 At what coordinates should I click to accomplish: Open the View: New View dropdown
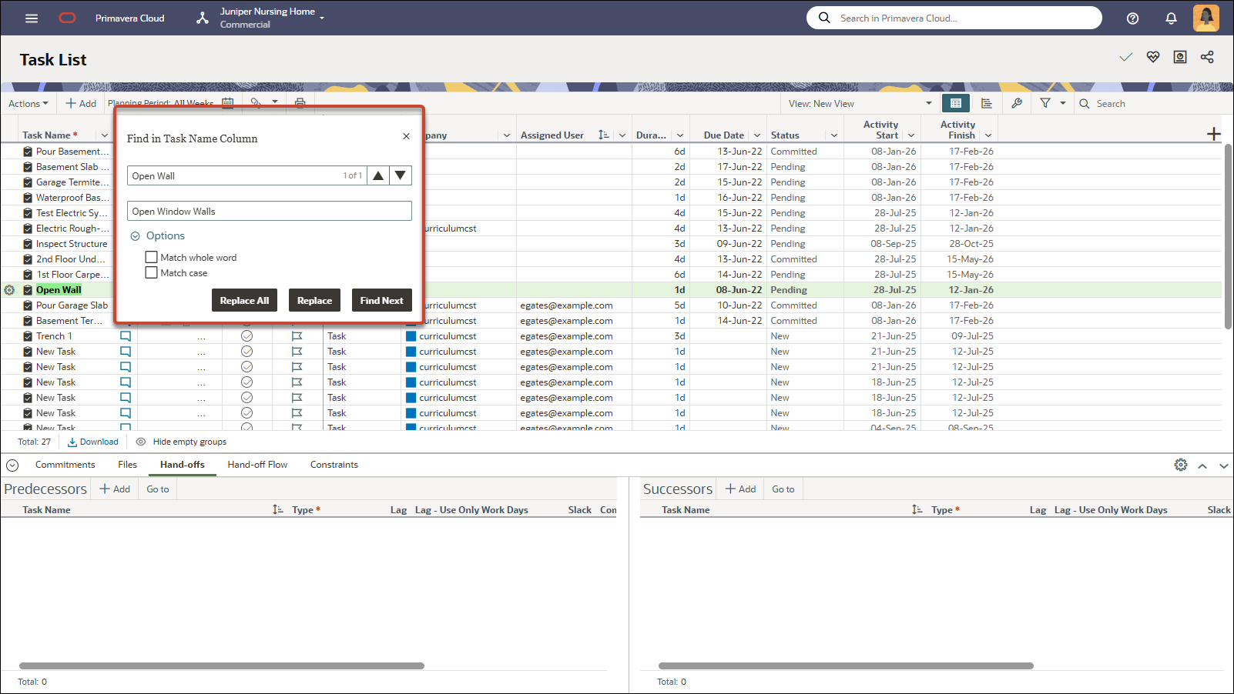point(860,104)
